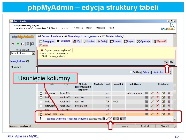The image size is (186, 140).
Task: Tick the checkbox for imie_2 row
Action: (x=41, y=102)
